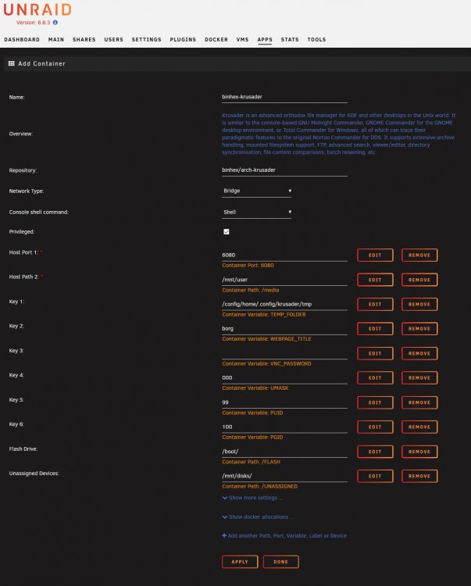
Task: Open the Shares tab
Action: pyautogui.click(x=84, y=40)
